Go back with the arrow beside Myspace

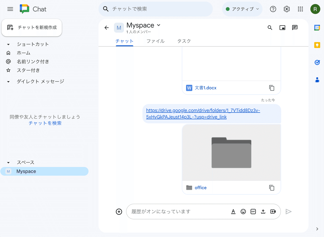tap(106, 28)
